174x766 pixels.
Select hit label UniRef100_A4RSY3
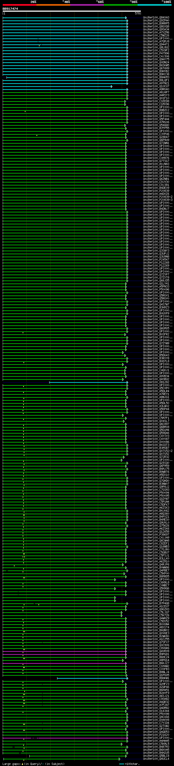pyautogui.click(x=156, y=95)
